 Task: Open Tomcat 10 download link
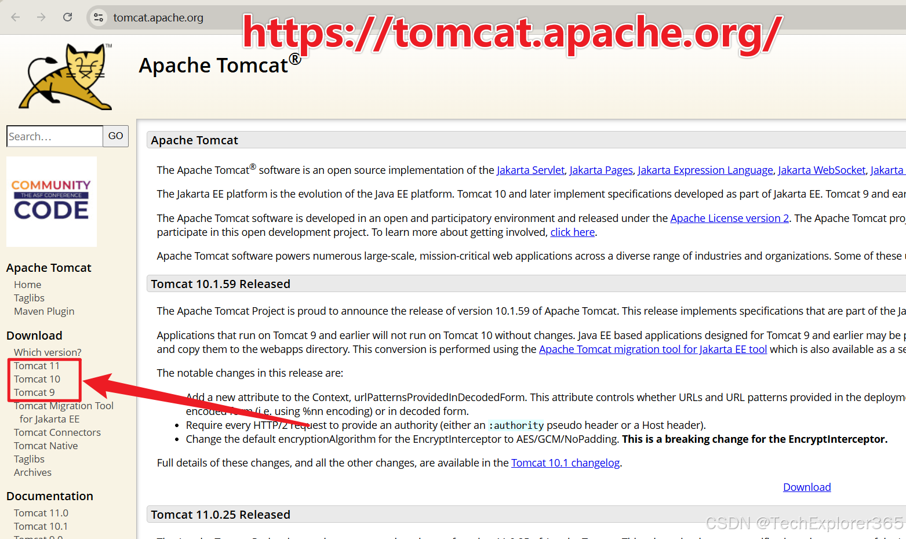[37, 379]
